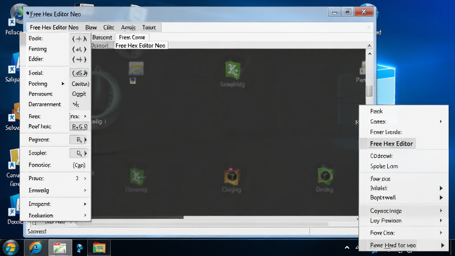Switch to the Barcomt tab
The image size is (455, 256).
[x=102, y=37]
